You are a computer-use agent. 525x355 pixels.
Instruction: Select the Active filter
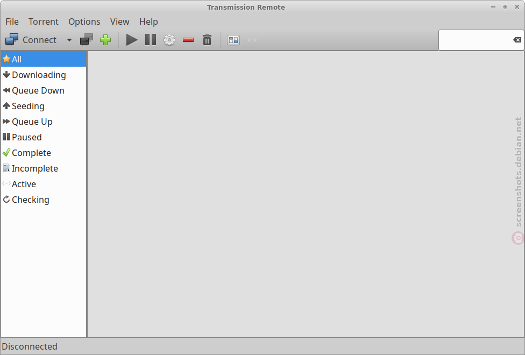point(44,184)
